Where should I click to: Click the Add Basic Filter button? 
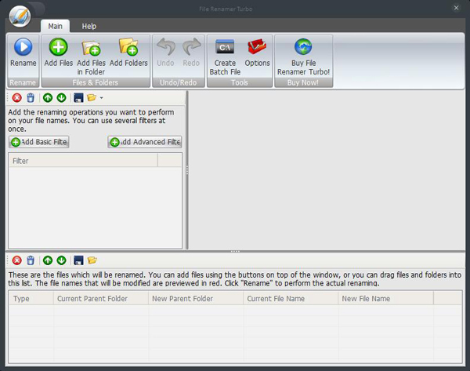(x=39, y=142)
